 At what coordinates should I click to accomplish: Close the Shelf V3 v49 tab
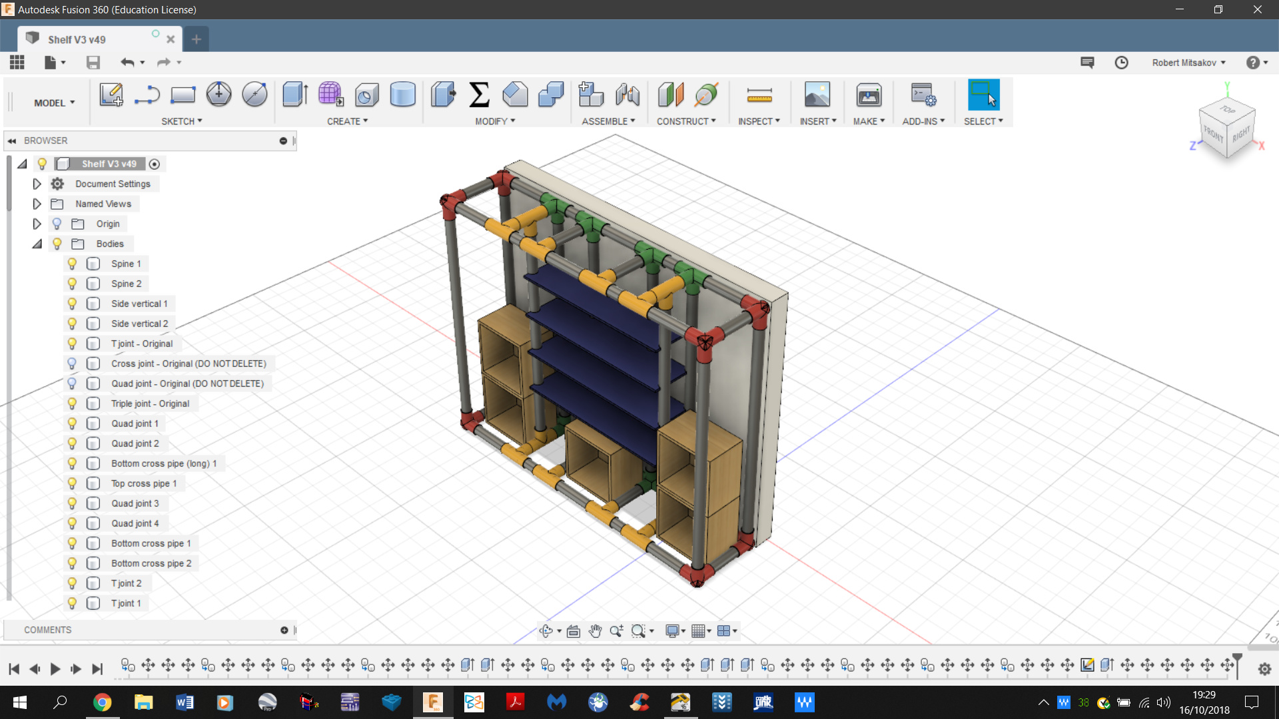point(171,39)
